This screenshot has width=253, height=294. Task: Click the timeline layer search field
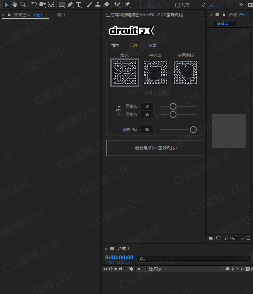[x=194, y=259]
